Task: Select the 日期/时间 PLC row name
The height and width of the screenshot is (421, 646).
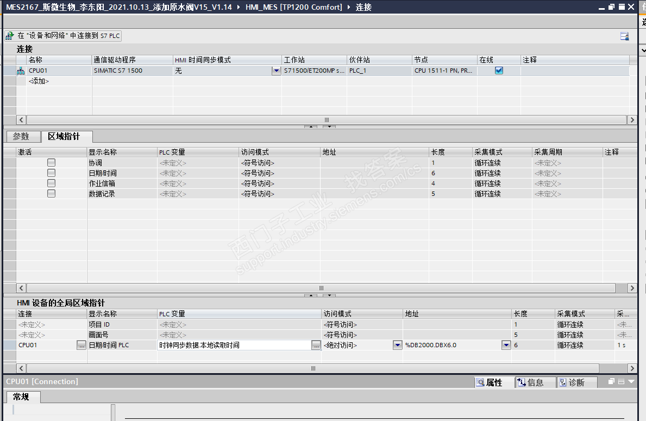Action: [109, 345]
